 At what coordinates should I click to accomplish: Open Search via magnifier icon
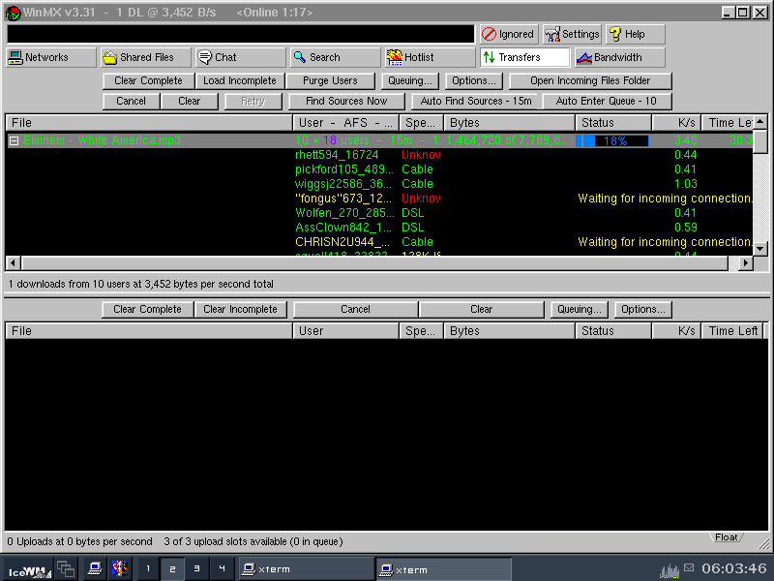tap(300, 57)
